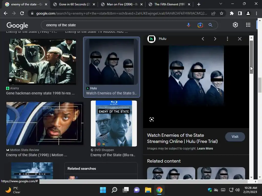
Task: Click the forward navigation arrow in Chrome
Action: pos(14,13)
